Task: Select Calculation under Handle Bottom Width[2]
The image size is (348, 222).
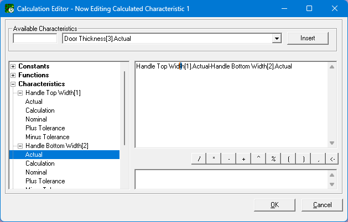Action: pos(40,163)
